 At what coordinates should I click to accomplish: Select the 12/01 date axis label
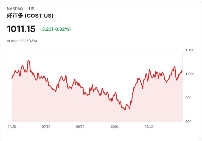click(114, 126)
